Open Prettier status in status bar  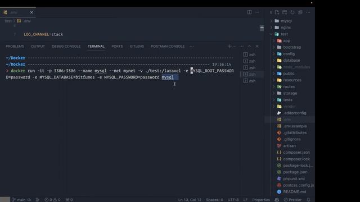pos(292,200)
